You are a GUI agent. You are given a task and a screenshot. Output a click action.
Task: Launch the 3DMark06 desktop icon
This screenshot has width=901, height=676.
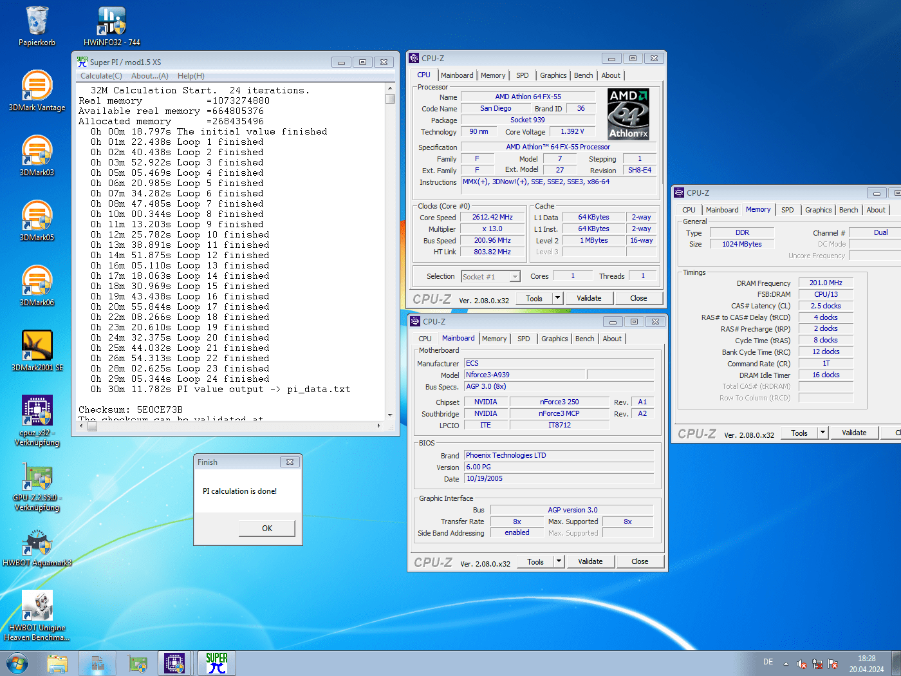pyautogui.click(x=37, y=286)
